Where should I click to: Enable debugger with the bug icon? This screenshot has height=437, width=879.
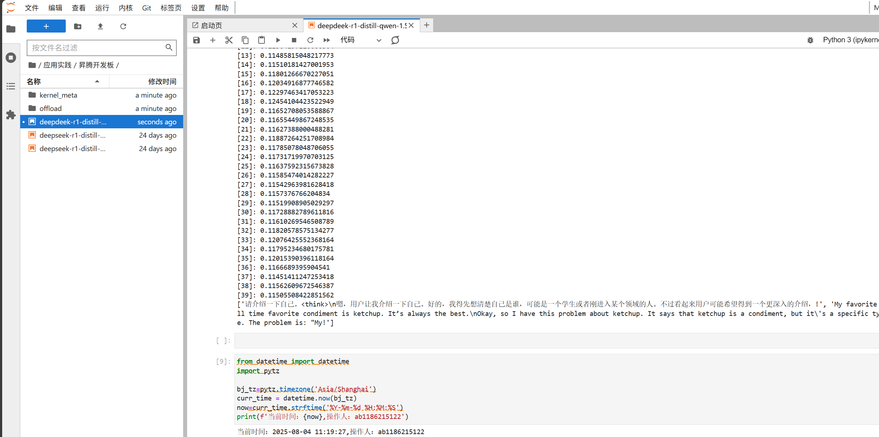pyautogui.click(x=810, y=40)
